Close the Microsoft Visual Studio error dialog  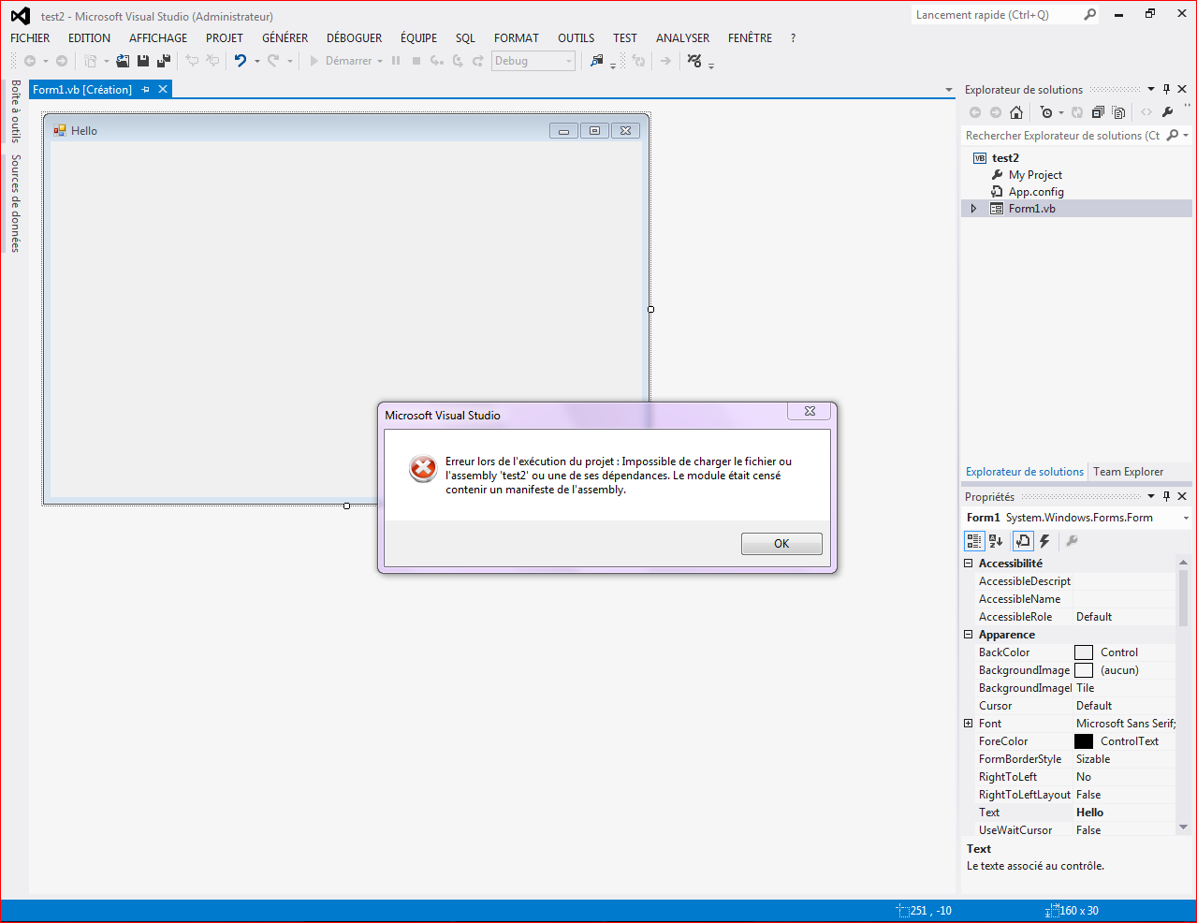coord(810,411)
